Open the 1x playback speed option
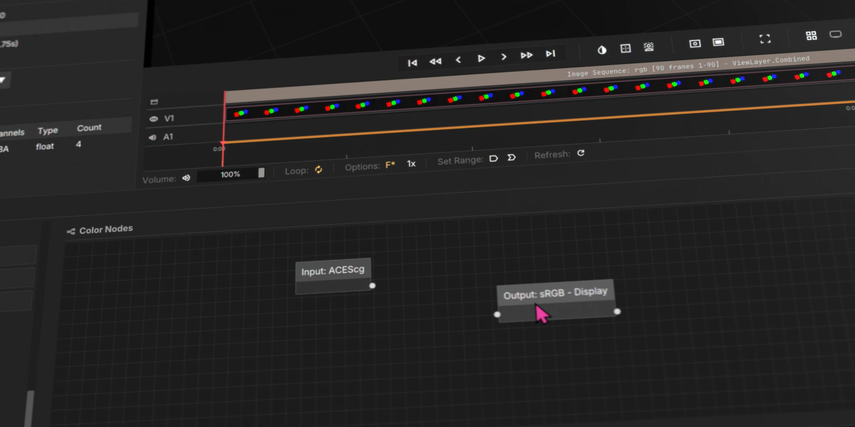Image resolution: width=855 pixels, height=427 pixels. point(411,164)
